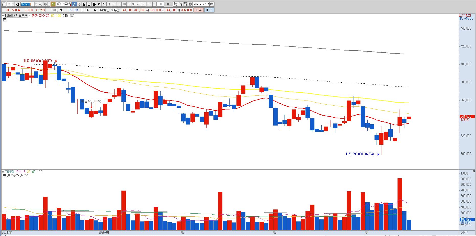Click the save chart floppy disk icon
The image size is (476, 236).
coord(185,4)
